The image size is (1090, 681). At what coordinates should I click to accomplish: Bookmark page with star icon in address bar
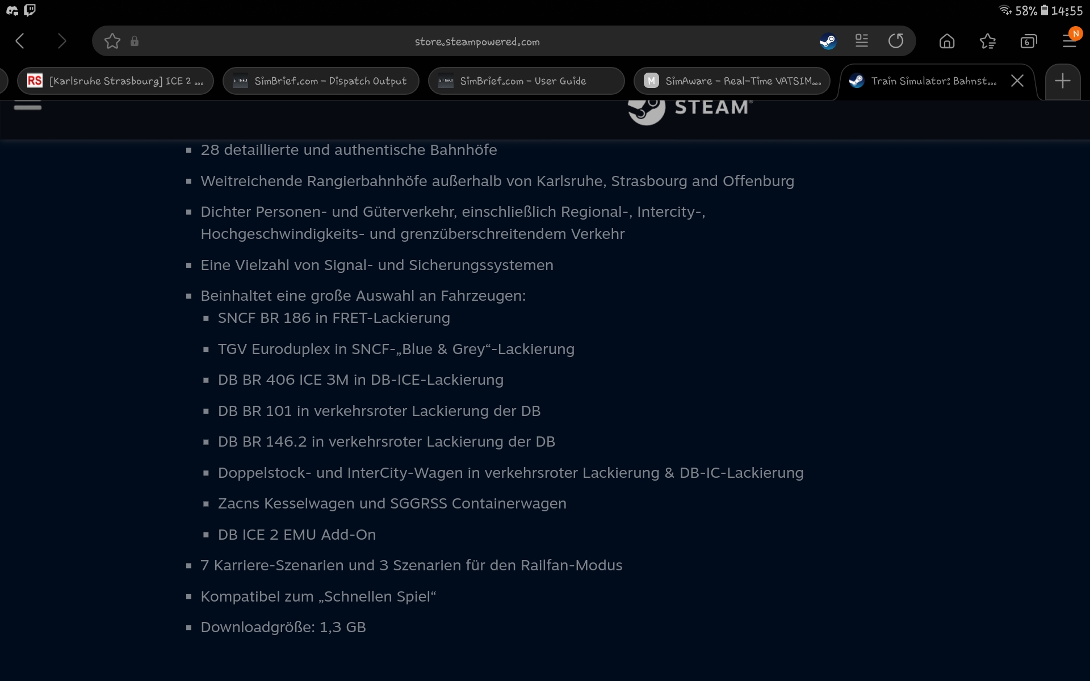pyautogui.click(x=112, y=41)
